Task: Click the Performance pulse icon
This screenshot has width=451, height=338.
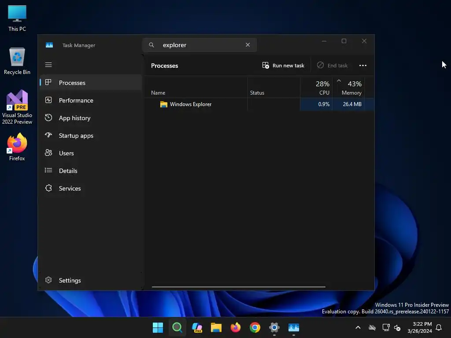Action: coord(48,100)
